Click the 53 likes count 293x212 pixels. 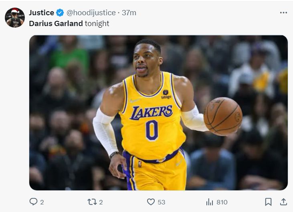point(162,202)
